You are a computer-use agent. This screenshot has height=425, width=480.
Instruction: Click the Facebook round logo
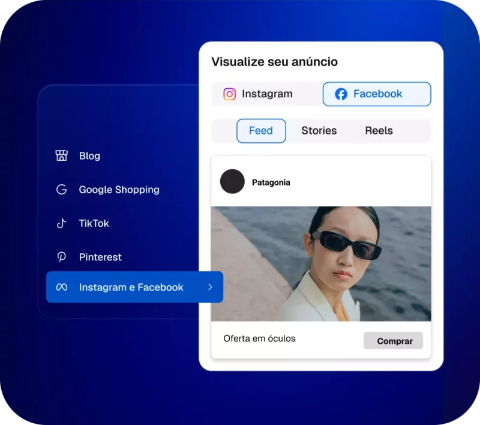341,94
